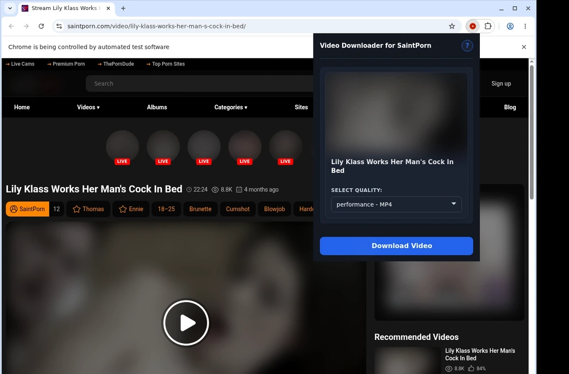Open the Top Porn Sites link
This screenshot has height=374, width=569.
(x=165, y=64)
